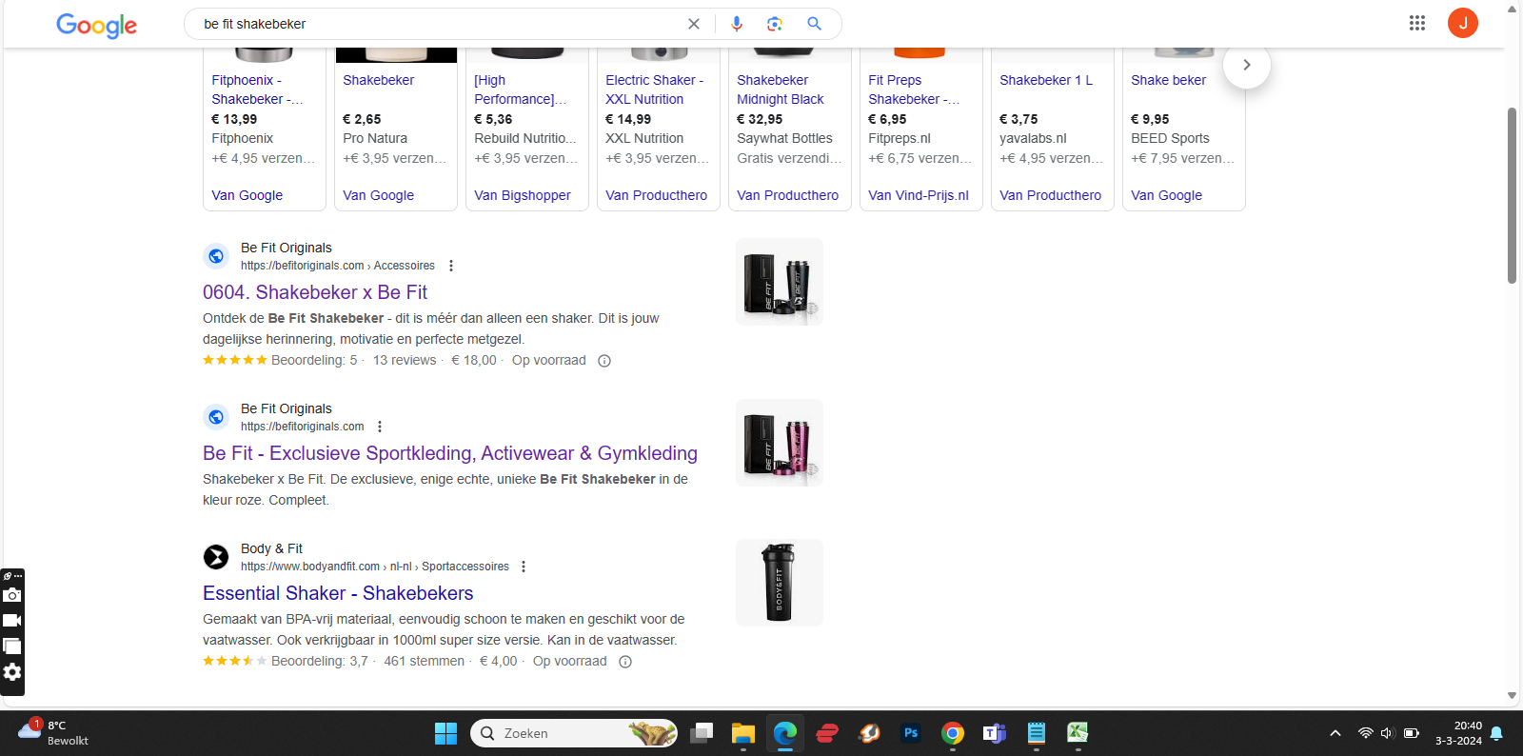The image size is (1523, 756).
Task: Open weather widget 8°C Bewolkt
Action: pos(53,733)
